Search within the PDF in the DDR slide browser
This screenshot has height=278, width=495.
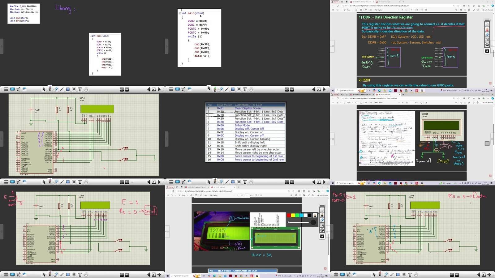pos(456,10)
